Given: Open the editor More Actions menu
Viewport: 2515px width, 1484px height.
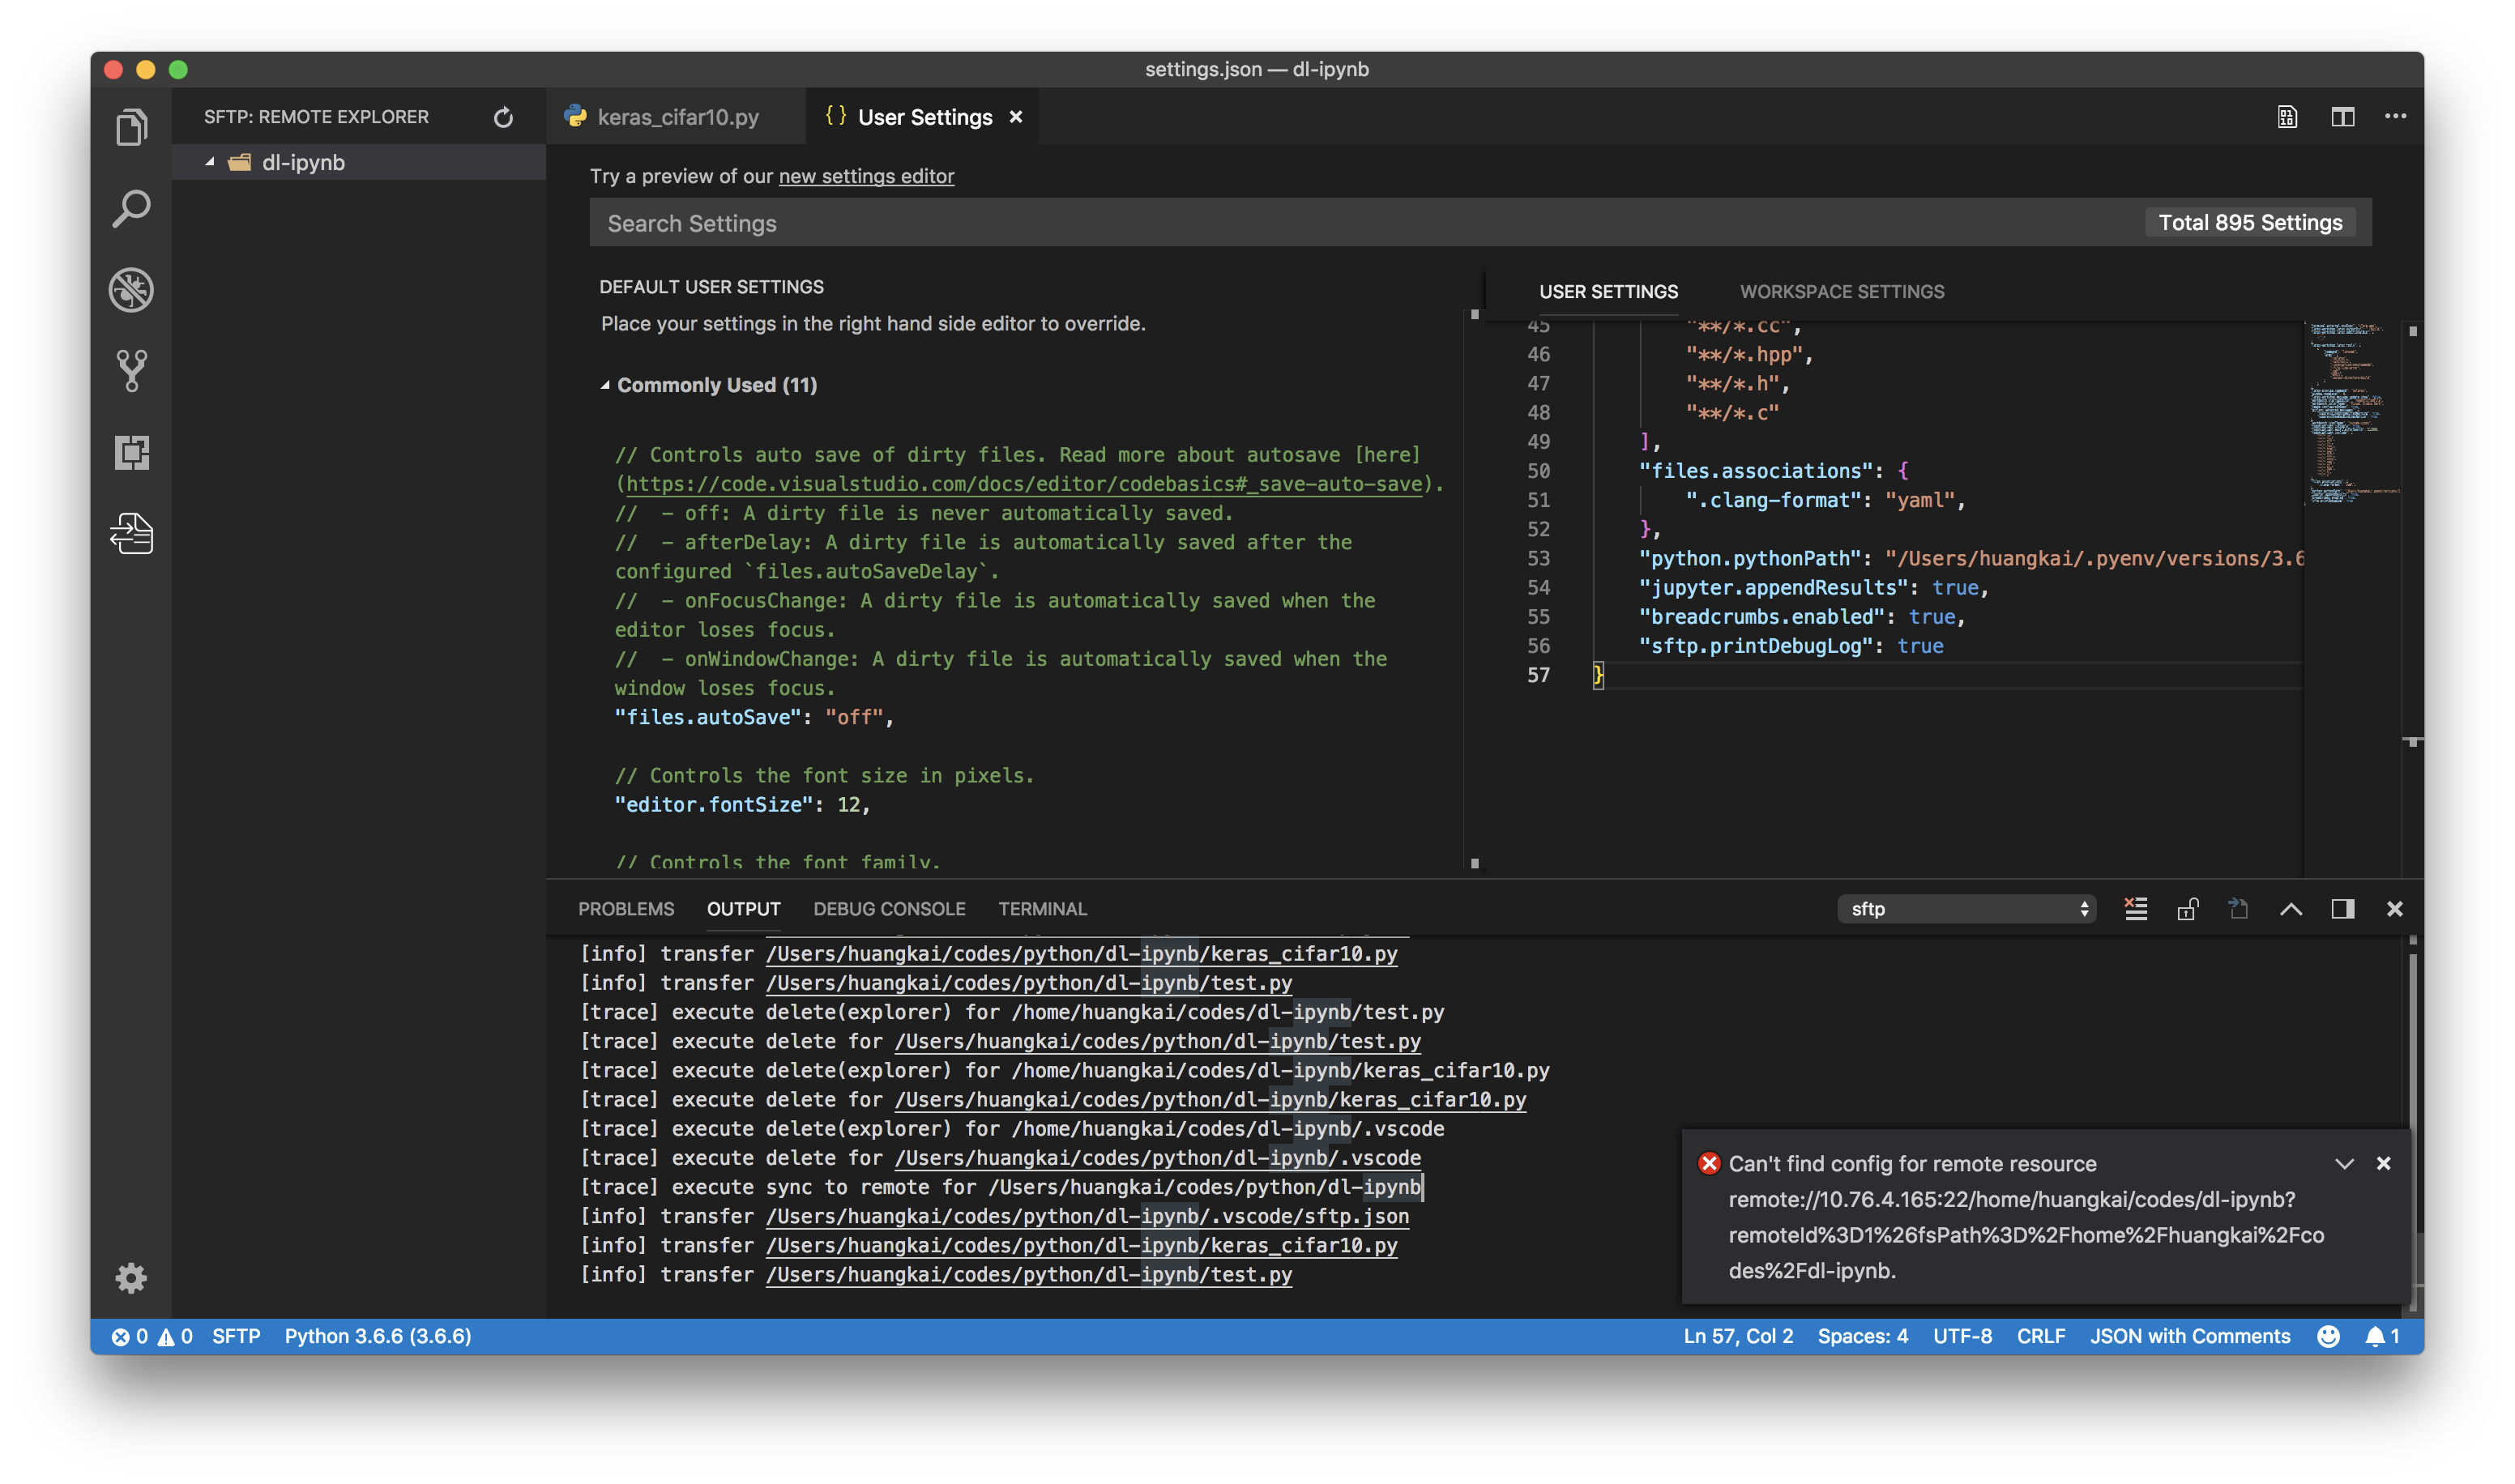Looking at the screenshot, I should (2395, 117).
